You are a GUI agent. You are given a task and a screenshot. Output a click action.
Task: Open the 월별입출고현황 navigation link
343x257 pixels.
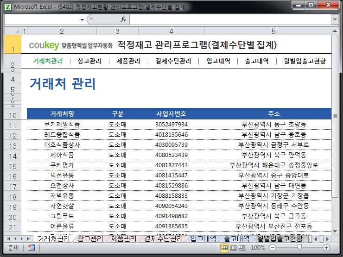(x=305, y=61)
